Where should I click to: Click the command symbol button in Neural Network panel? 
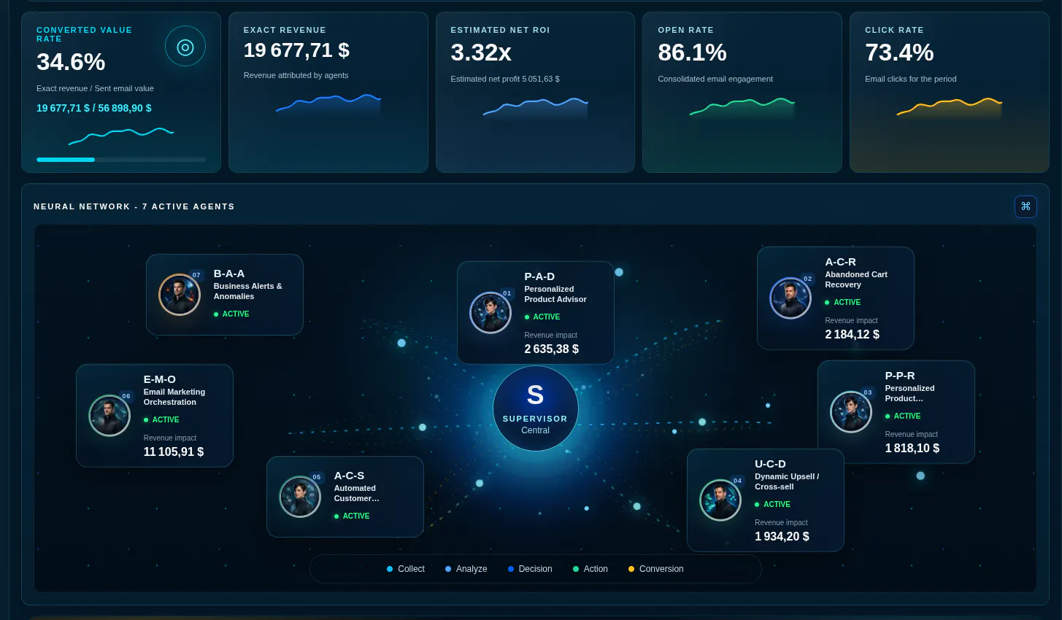pos(1026,206)
